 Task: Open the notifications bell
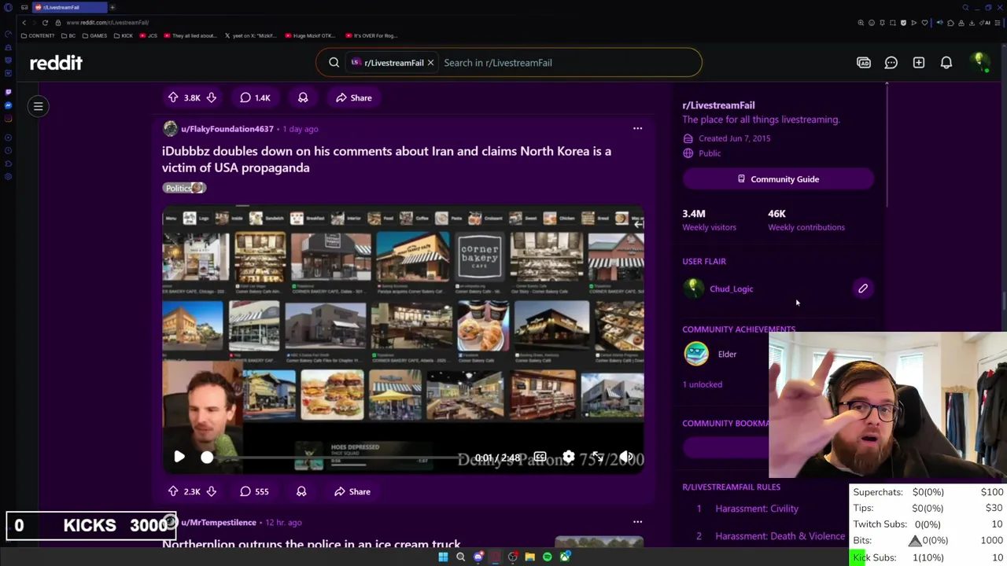click(946, 63)
